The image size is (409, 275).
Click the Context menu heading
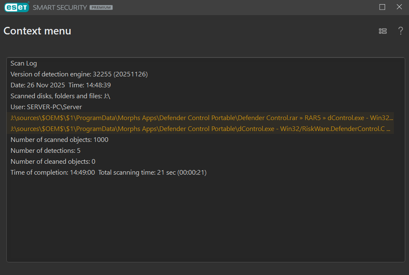coord(37,31)
